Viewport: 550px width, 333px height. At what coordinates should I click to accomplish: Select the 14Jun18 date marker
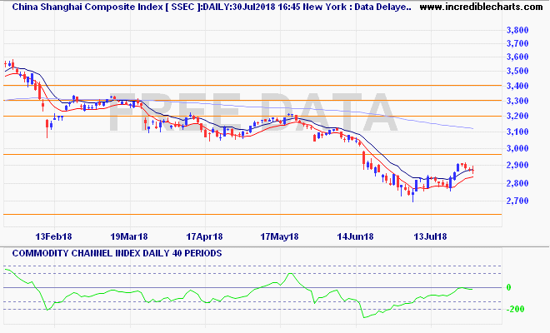pyautogui.click(x=354, y=236)
